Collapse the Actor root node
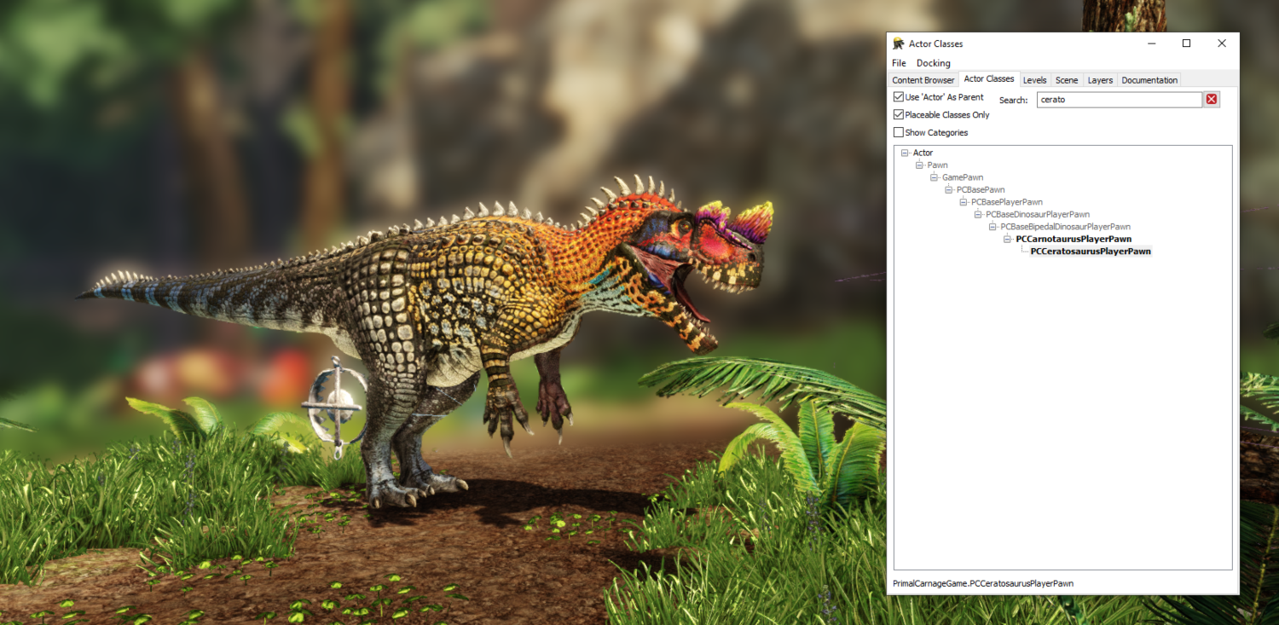Image resolution: width=1279 pixels, height=625 pixels. point(906,153)
